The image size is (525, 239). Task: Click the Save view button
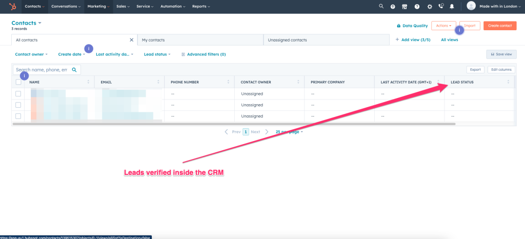501,54
